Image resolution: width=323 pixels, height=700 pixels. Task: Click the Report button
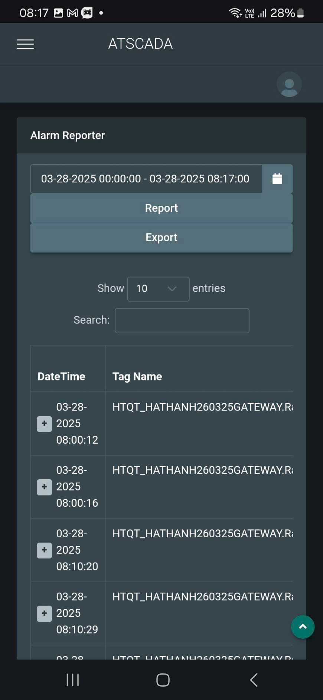click(161, 208)
